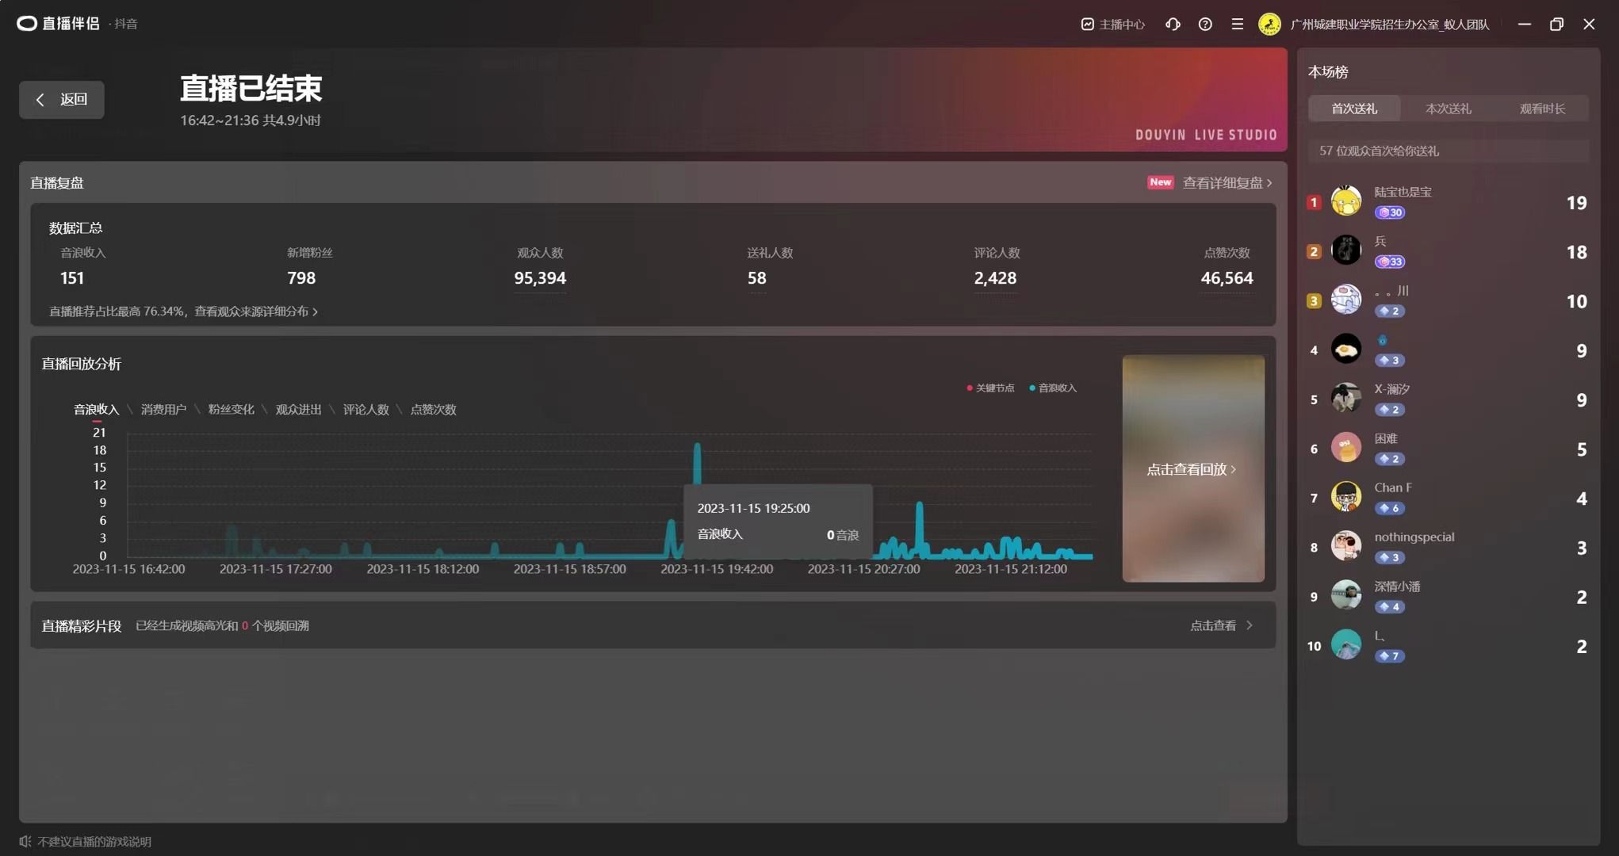The image size is (1619, 856).
Task: Switch to the 观看时长 tab
Action: tap(1541, 109)
